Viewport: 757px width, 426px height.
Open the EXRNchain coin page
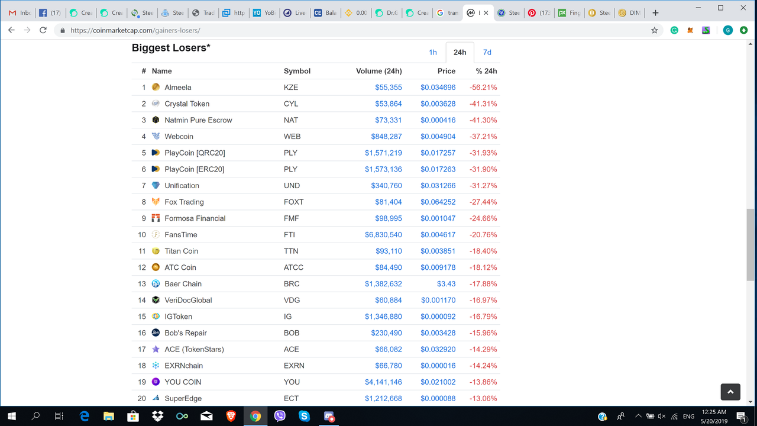[183, 366]
